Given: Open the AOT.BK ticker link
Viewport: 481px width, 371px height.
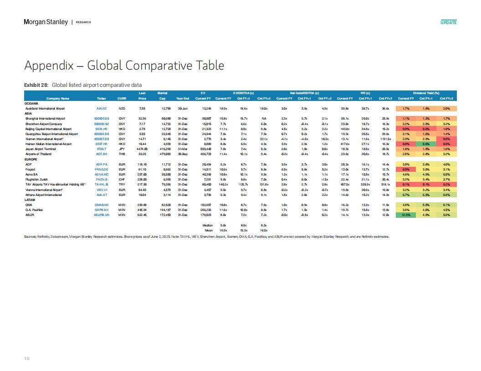Looking at the screenshot, I should (102, 154).
